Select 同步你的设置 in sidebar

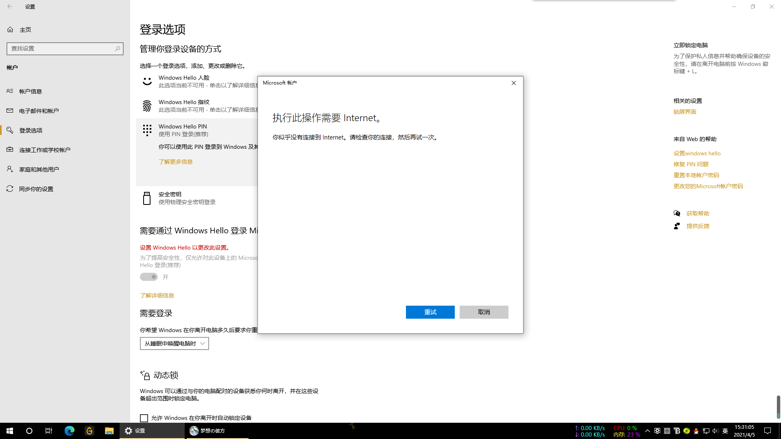point(36,189)
